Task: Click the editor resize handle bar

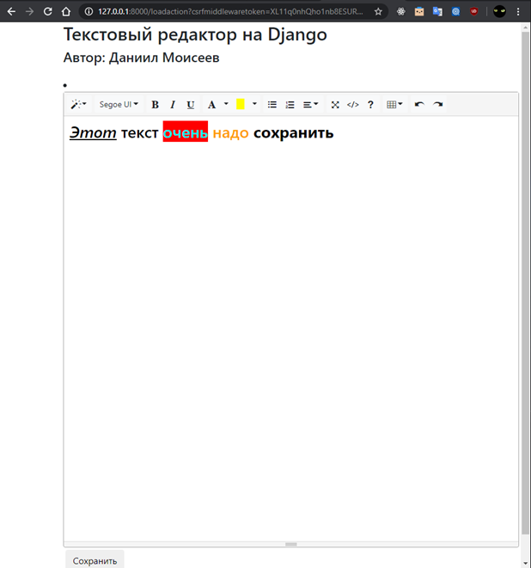Action: (x=291, y=544)
